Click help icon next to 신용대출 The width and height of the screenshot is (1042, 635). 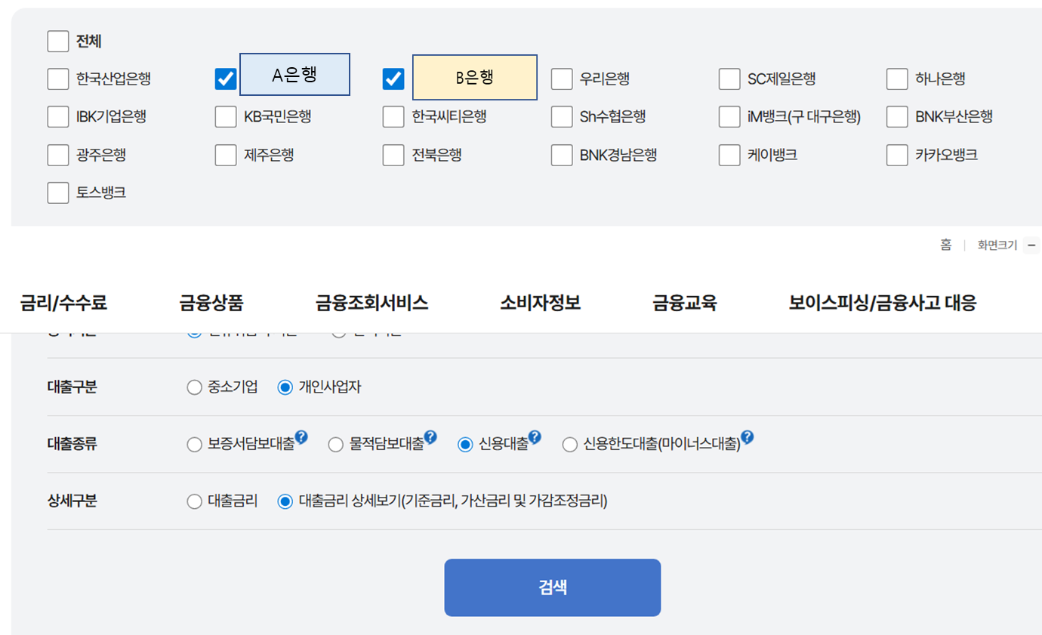pyautogui.click(x=535, y=436)
